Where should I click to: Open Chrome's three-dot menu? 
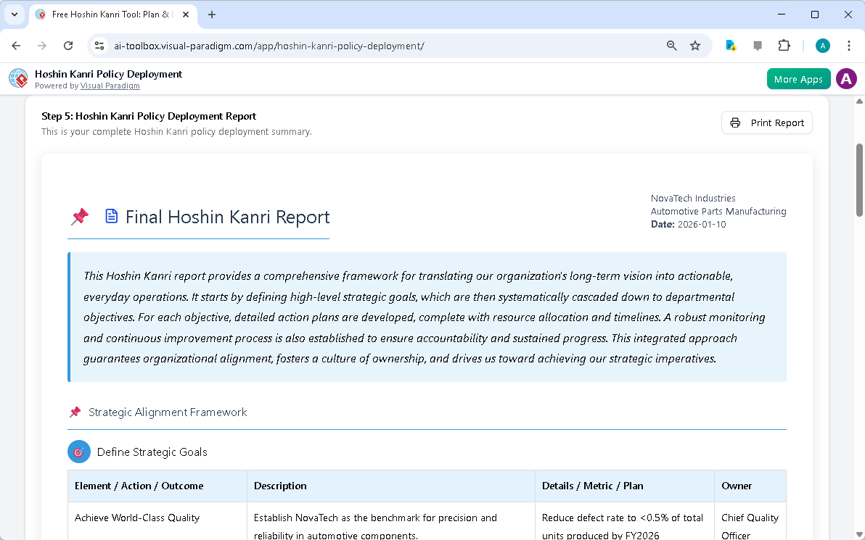(849, 45)
